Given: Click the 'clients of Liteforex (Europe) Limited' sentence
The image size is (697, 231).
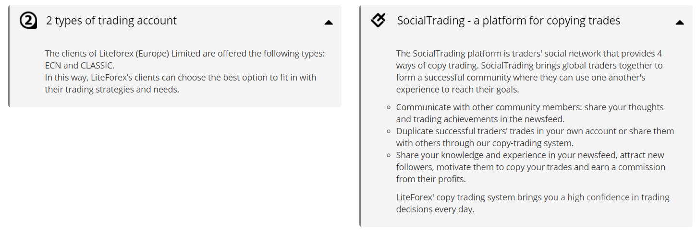Looking at the screenshot, I should 185,54.
